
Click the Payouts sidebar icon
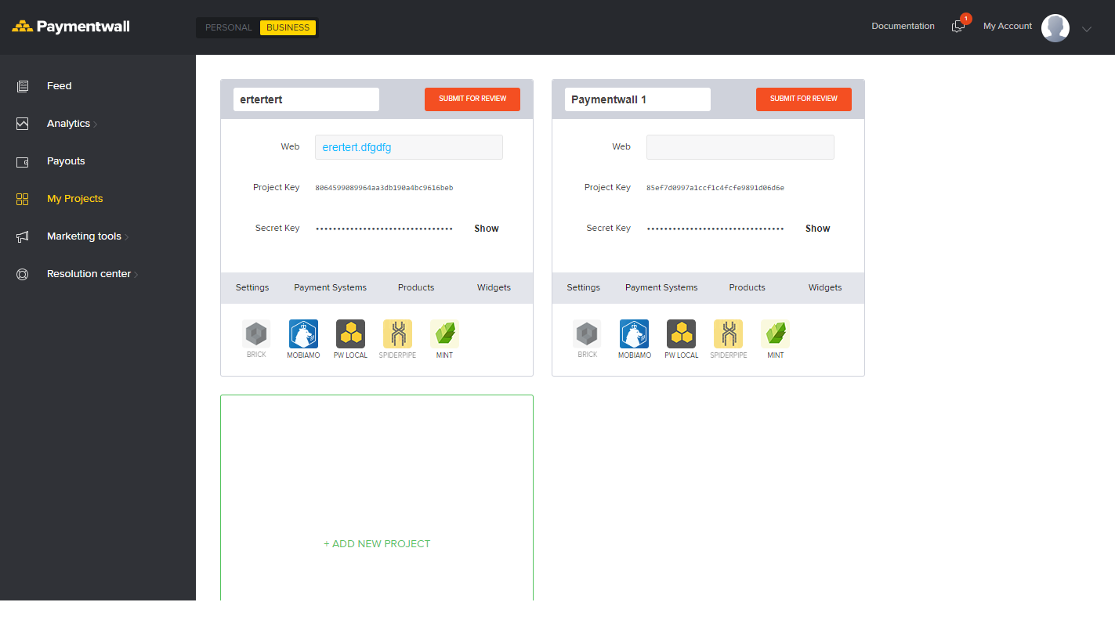[x=22, y=160]
